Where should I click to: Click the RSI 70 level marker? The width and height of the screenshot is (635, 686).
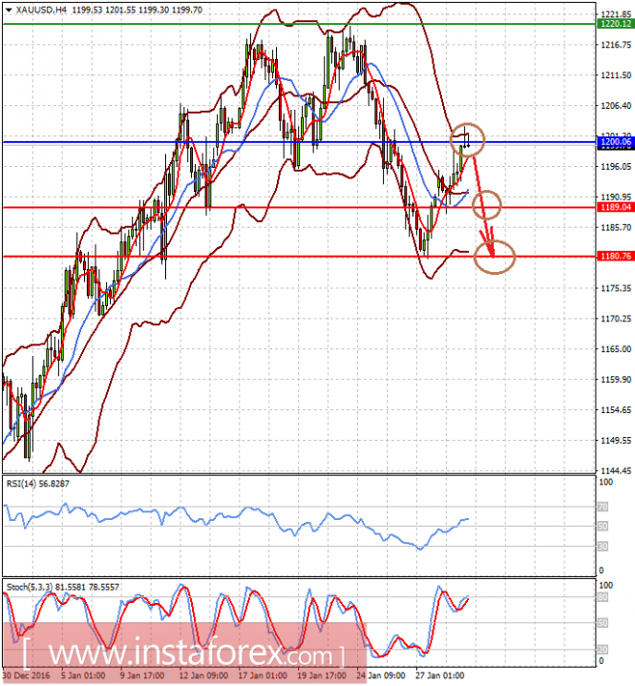(603, 507)
